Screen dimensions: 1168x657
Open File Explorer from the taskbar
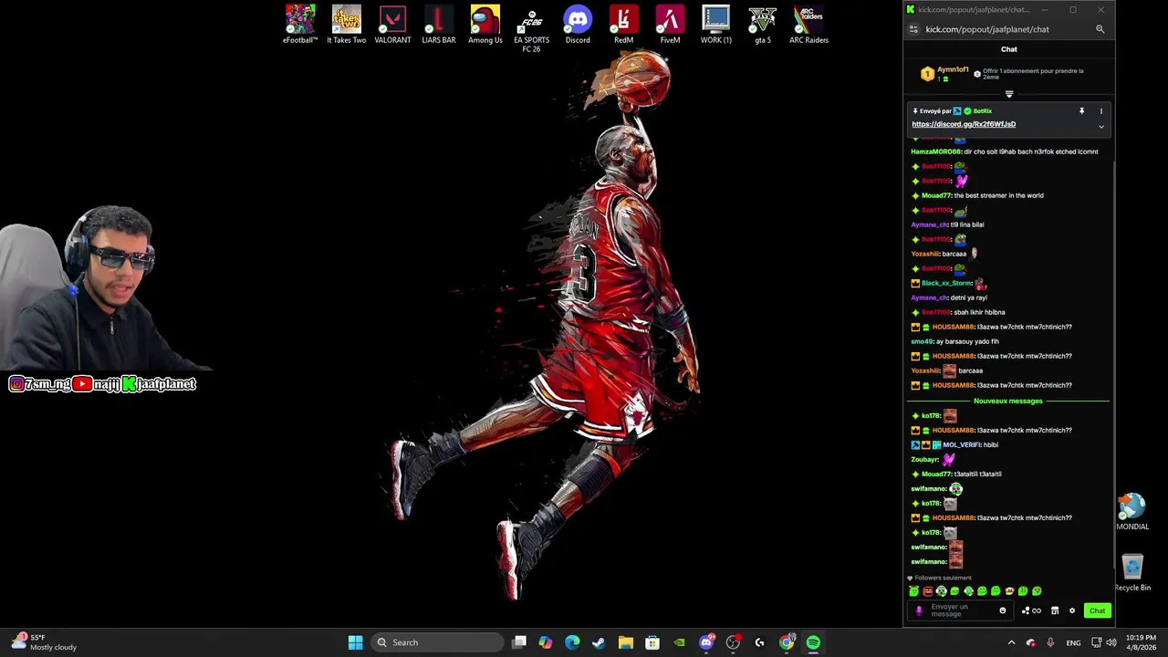tap(625, 642)
